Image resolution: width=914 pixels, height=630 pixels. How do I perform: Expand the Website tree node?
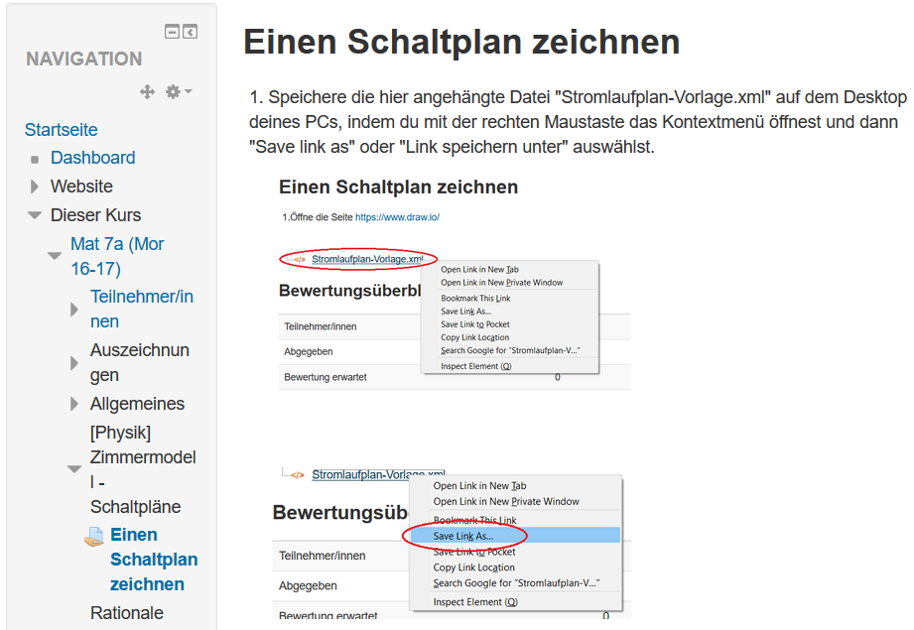(35, 187)
